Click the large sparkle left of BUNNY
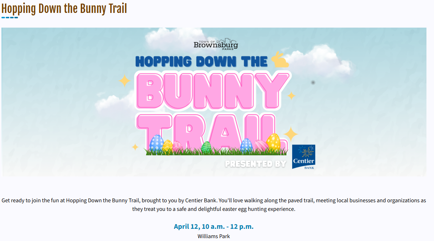Viewport: 434px width, 241px height. coord(125,81)
